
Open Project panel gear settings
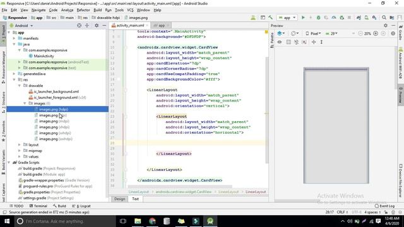(x=97, y=25)
